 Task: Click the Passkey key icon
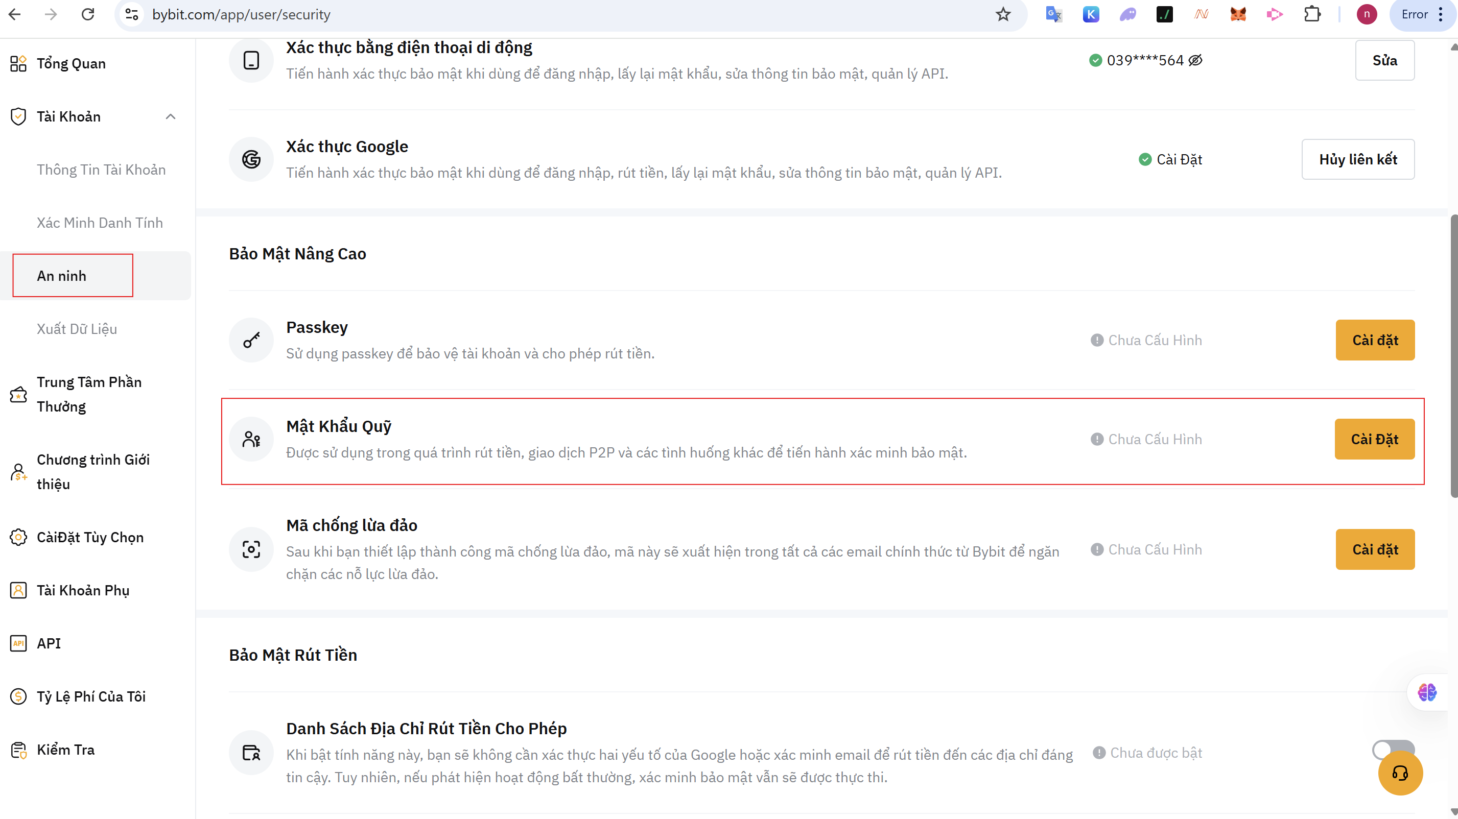point(251,340)
